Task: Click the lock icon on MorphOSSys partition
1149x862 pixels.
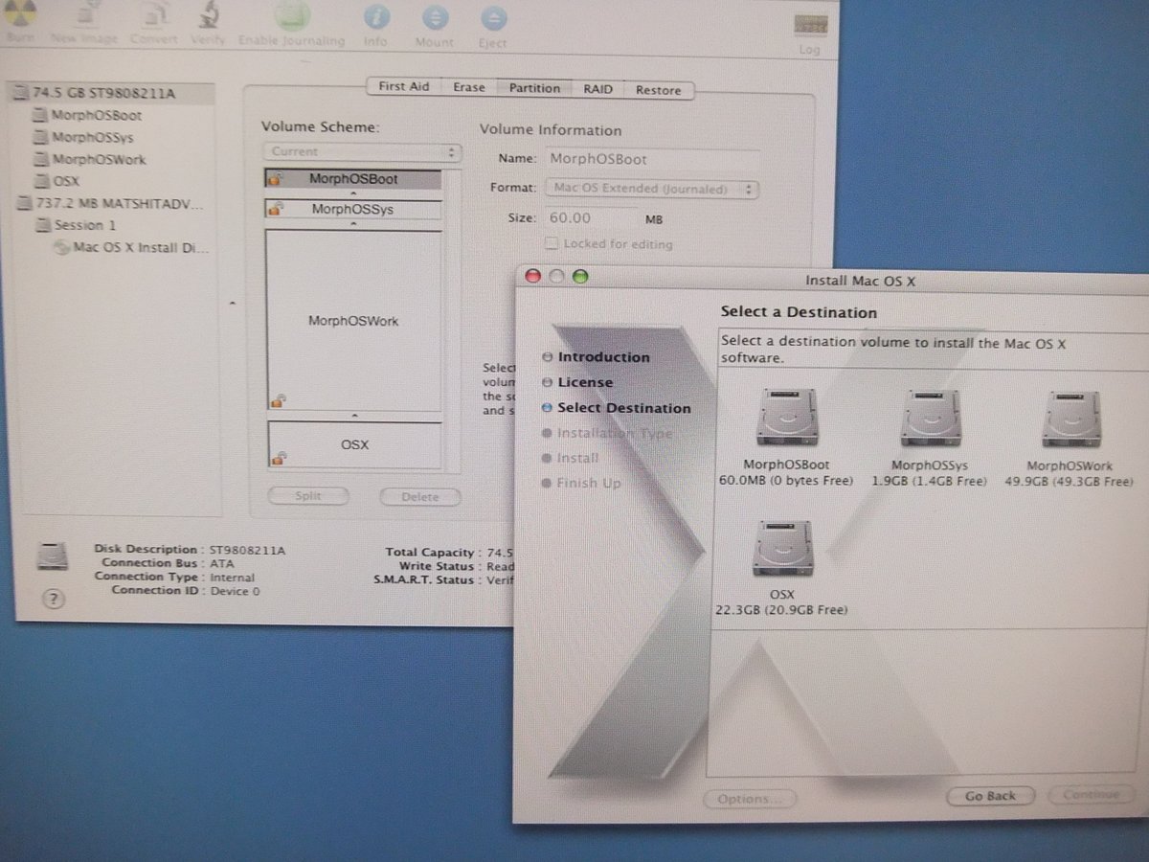Action: point(276,210)
